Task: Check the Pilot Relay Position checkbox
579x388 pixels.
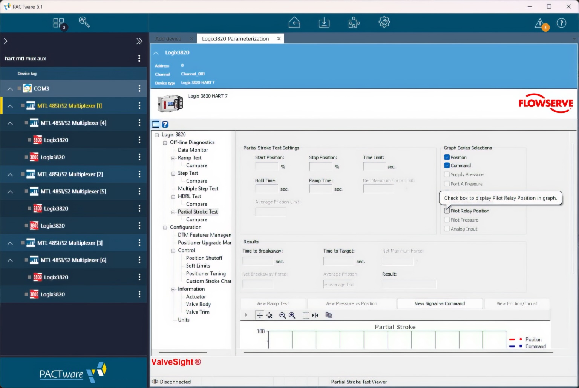Action: click(x=447, y=211)
